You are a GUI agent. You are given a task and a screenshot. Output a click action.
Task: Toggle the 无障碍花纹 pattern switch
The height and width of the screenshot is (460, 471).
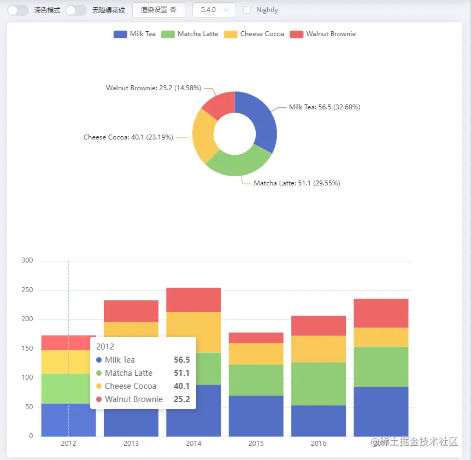tap(76, 10)
